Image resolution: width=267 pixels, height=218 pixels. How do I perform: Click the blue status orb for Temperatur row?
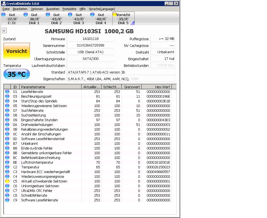(x=7, y=167)
